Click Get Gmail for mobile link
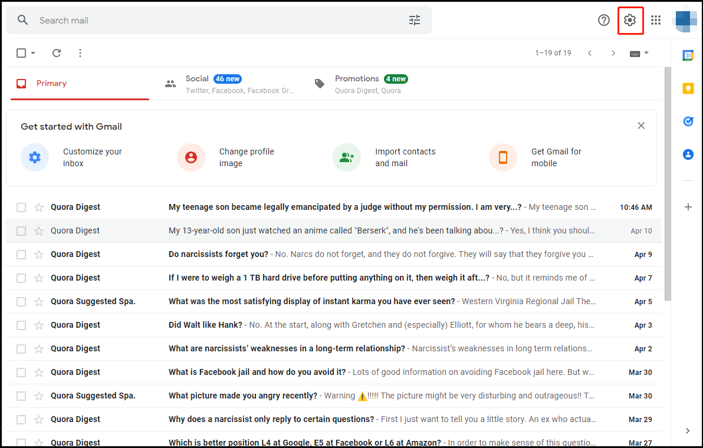703x448 pixels. (556, 157)
